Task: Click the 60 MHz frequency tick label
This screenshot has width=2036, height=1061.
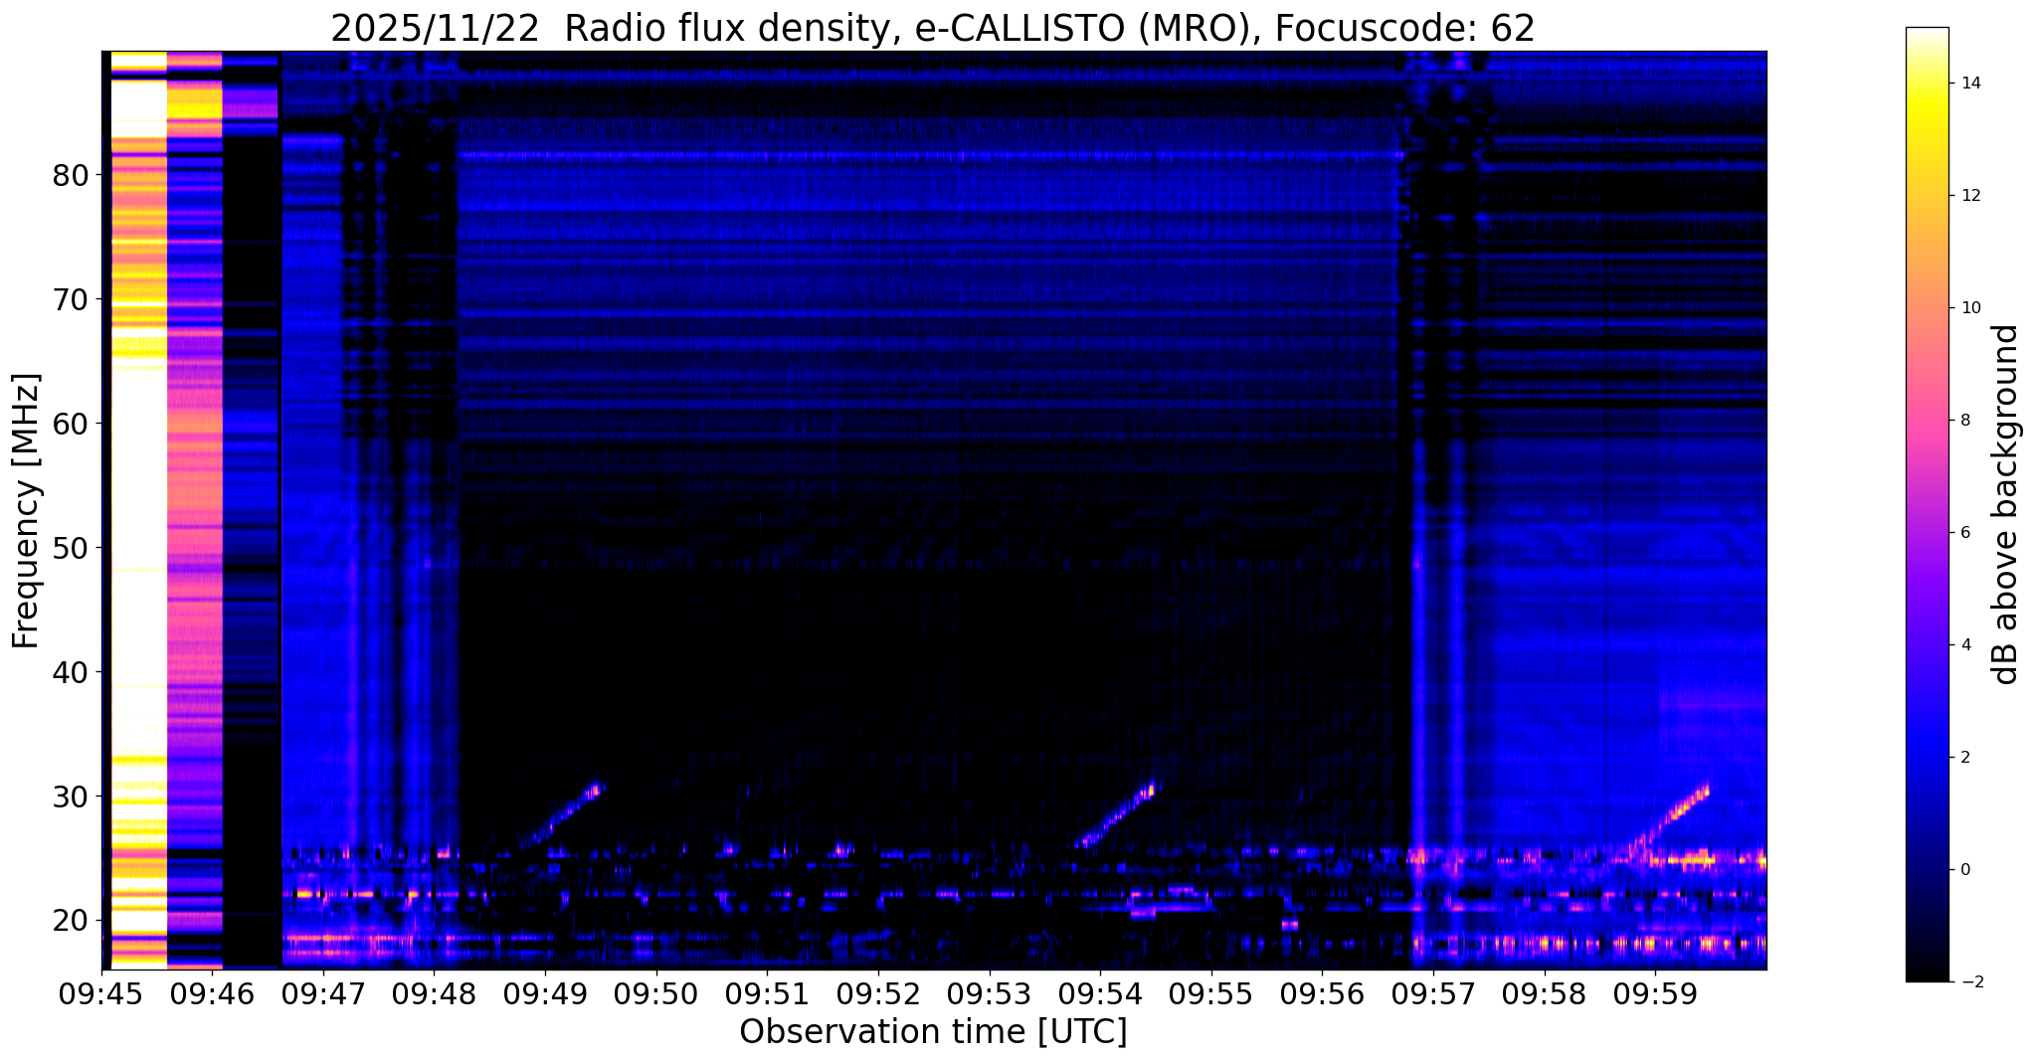Action: tap(70, 424)
